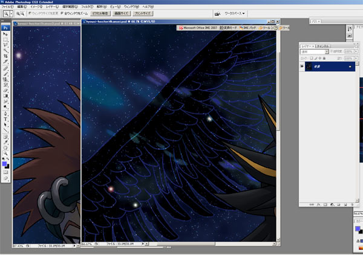363x255 pixels.
Task: Click the 背景 layer thumbnail
Action: click(x=309, y=66)
